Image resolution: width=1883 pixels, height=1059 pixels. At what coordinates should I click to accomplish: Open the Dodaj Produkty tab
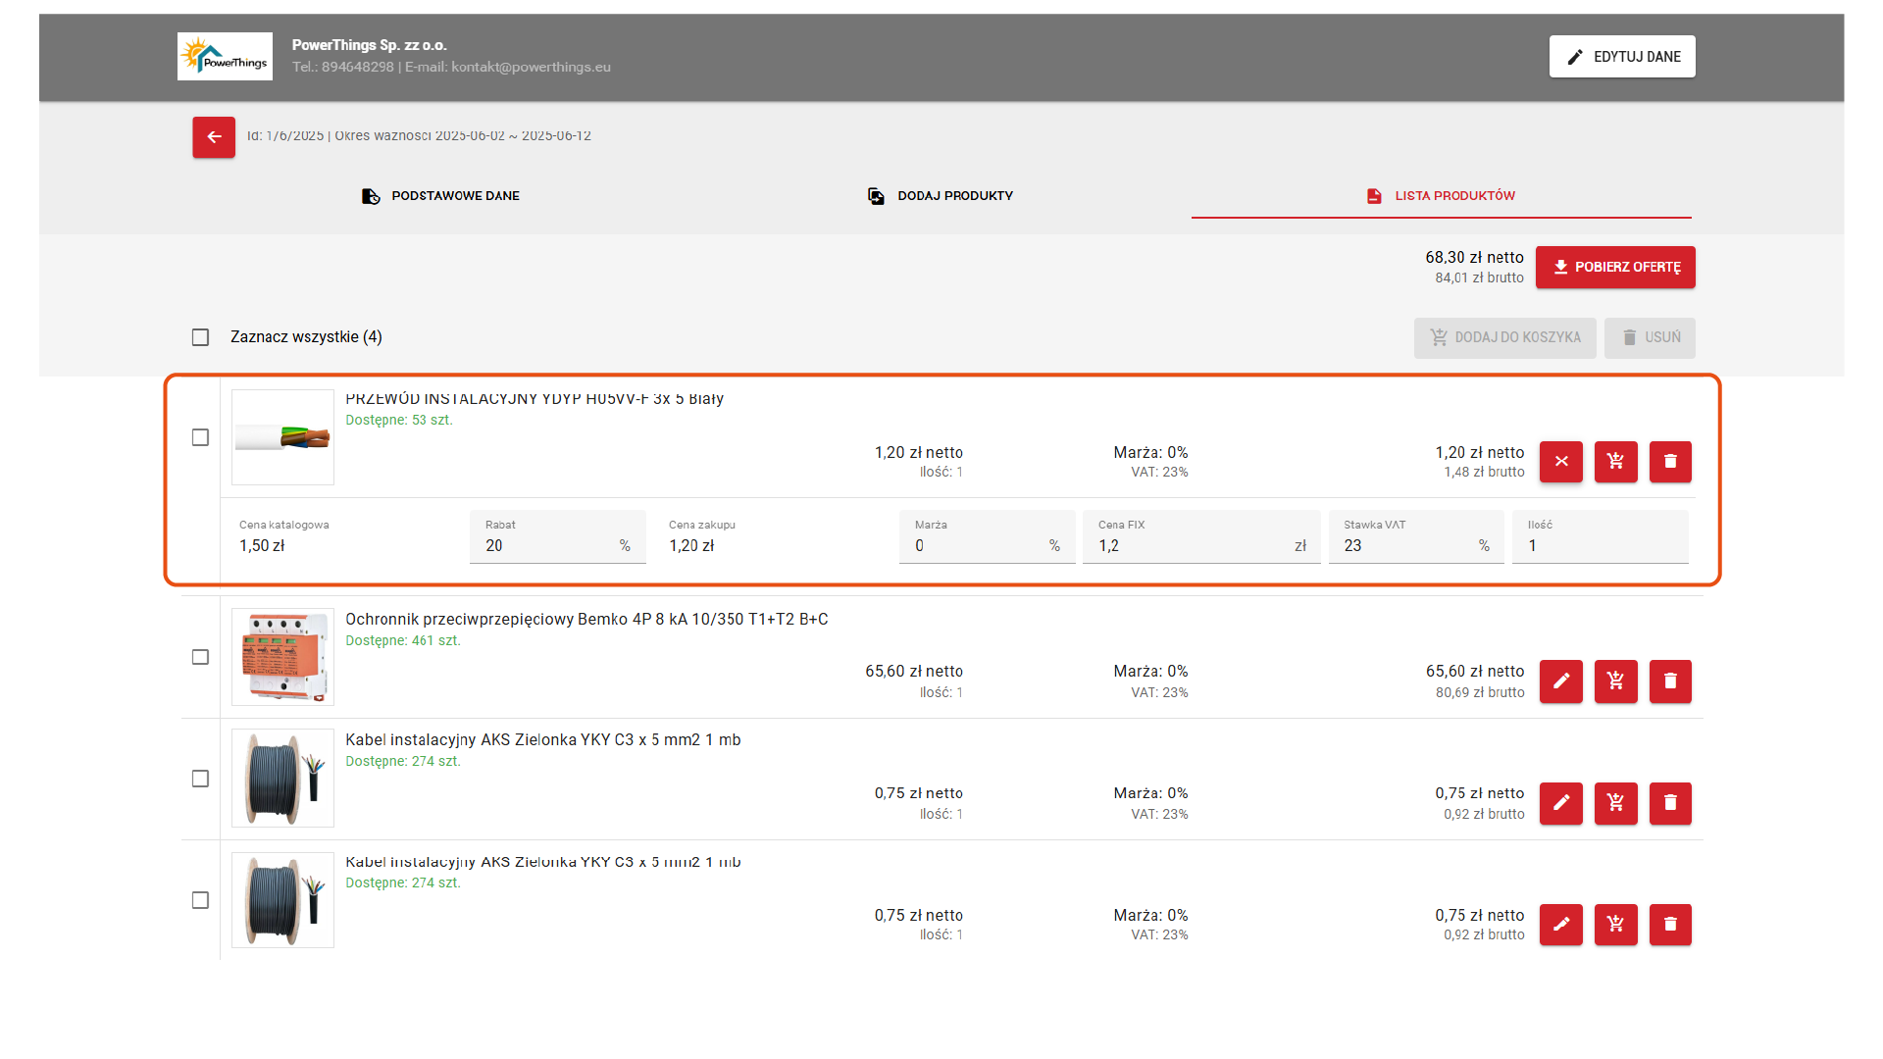(941, 196)
